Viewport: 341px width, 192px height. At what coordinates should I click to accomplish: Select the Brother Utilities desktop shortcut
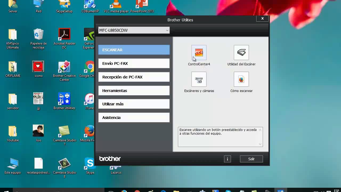click(64, 101)
